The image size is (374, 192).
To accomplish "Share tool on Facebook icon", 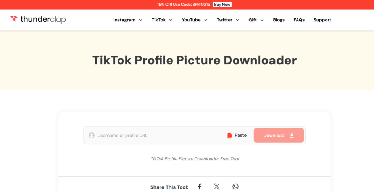I will (x=199, y=186).
